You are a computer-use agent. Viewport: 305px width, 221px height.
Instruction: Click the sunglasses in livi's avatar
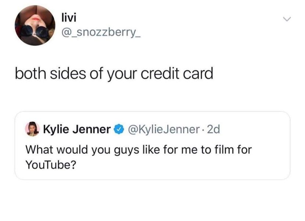click(35, 31)
